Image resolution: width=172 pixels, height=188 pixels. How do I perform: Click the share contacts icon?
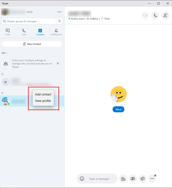tap(133, 179)
